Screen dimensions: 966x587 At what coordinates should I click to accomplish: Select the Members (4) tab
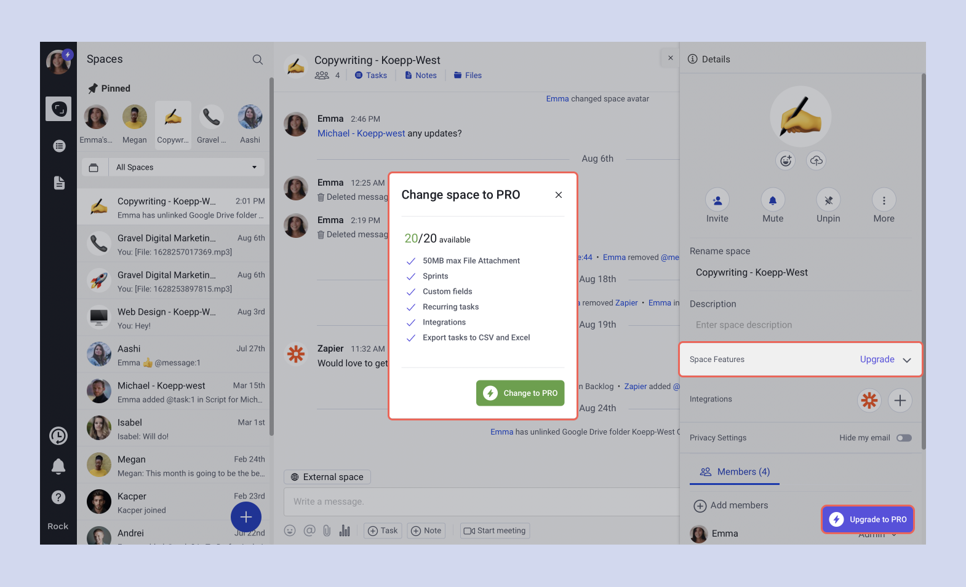(x=735, y=471)
